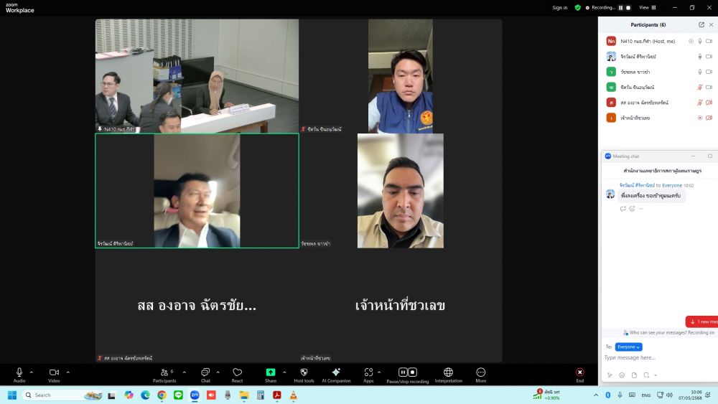Open LINE app from taskbar
The height and width of the screenshot is (404, 718).
coord(178,395)
